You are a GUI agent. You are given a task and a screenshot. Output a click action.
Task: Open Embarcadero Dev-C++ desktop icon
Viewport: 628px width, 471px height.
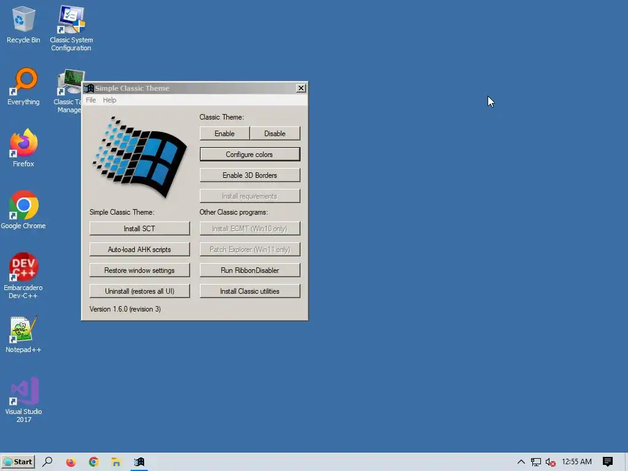tap(23, 275)
